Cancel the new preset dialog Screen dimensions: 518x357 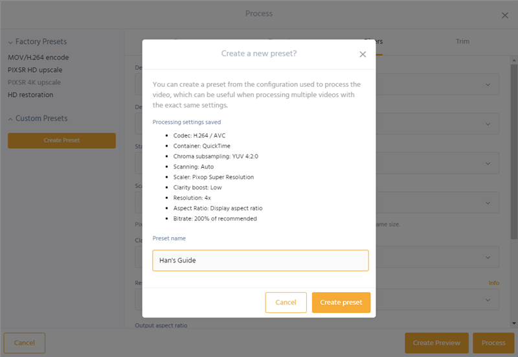tap(286, 303)
